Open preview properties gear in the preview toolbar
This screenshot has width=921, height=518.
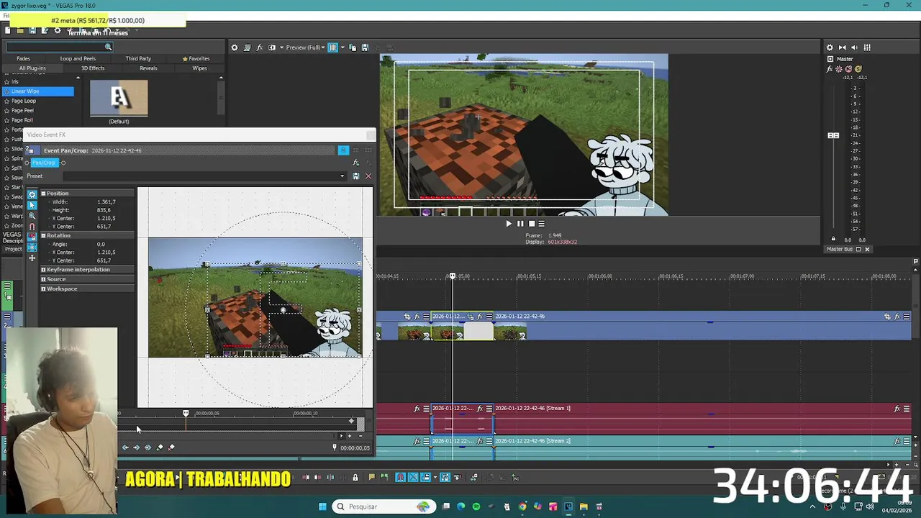tap(234, 47)
